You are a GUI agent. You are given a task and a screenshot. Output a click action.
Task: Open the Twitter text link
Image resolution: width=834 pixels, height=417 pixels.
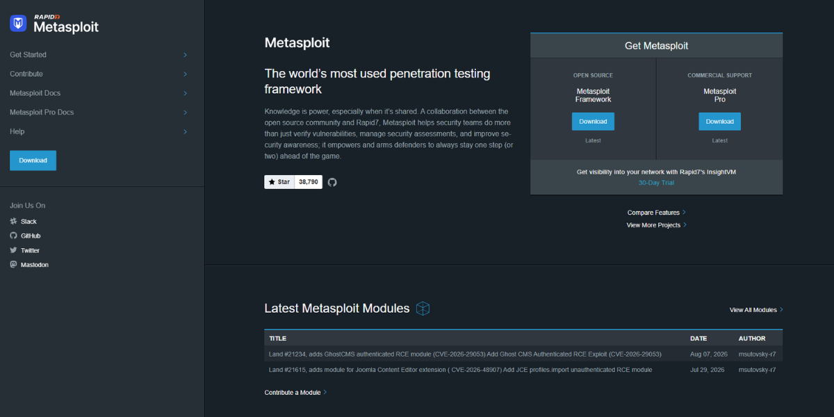(30, 250)
